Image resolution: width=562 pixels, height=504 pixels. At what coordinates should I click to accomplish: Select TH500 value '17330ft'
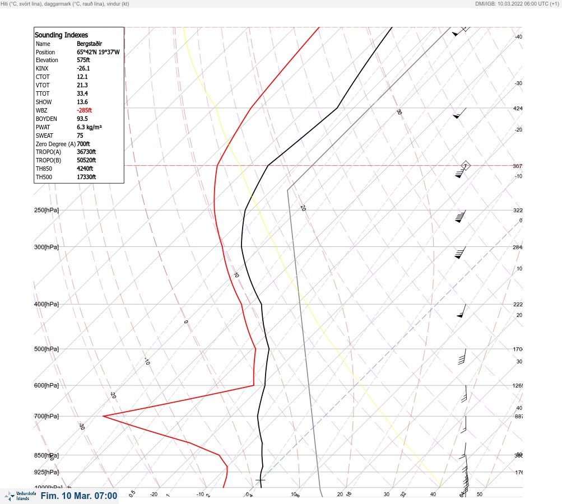[x=86, y=177]
